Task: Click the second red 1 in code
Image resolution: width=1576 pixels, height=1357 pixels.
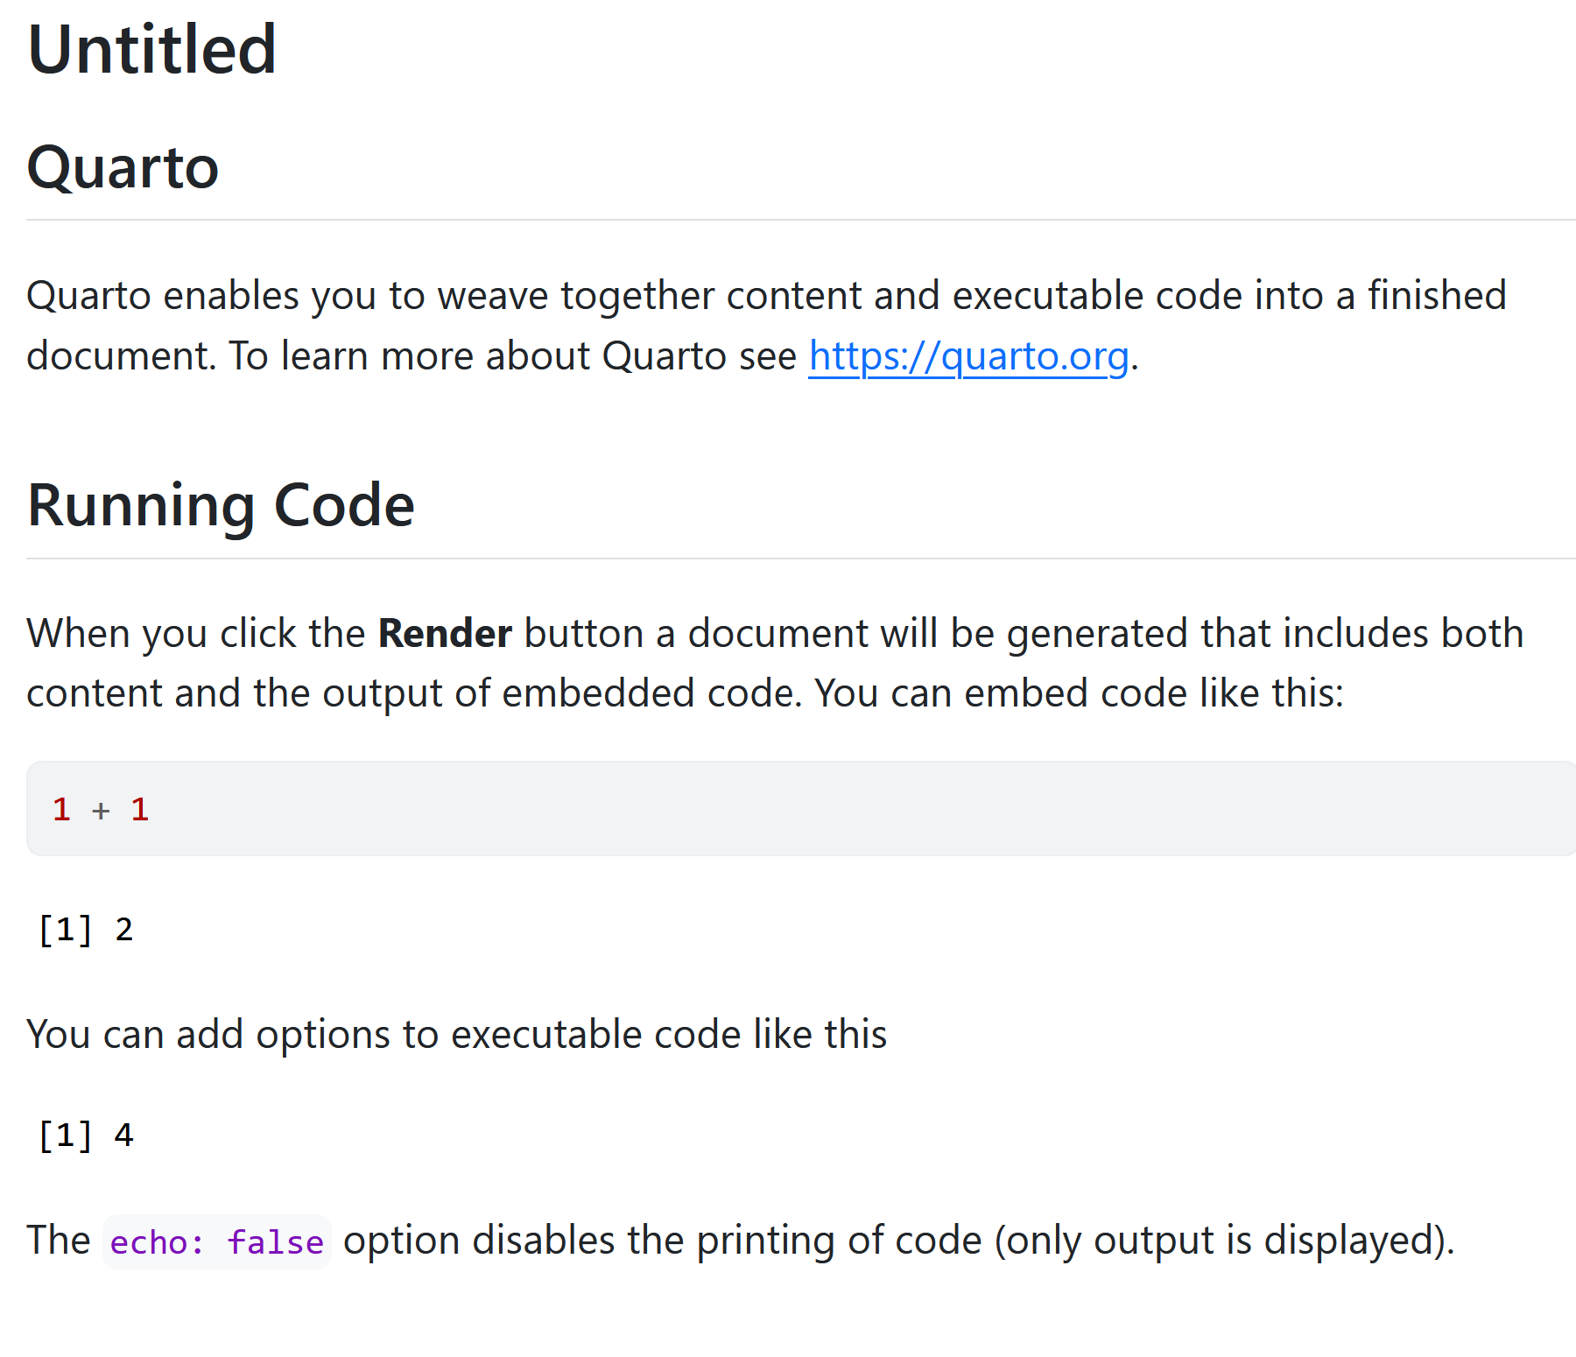Action: [140, 810]
